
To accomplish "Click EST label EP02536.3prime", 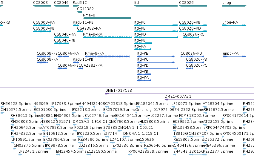I will pyautogui.click(x=127, y=146).
